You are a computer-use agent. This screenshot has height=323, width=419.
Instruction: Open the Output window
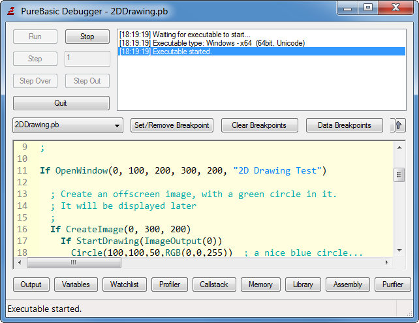click(31, 285)
